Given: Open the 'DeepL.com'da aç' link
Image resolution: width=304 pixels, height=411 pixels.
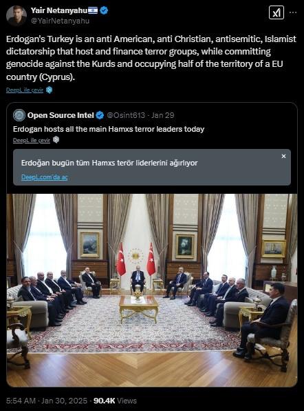Looking at the screenshot, I should tap(45, 177).
